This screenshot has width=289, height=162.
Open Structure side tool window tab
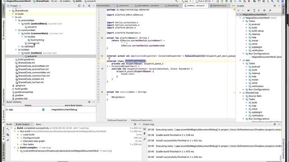pos(4,117)
